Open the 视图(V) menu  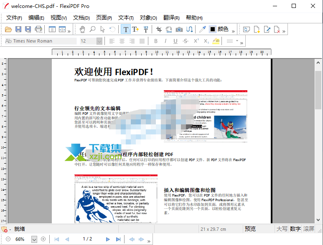coord(58,18)
